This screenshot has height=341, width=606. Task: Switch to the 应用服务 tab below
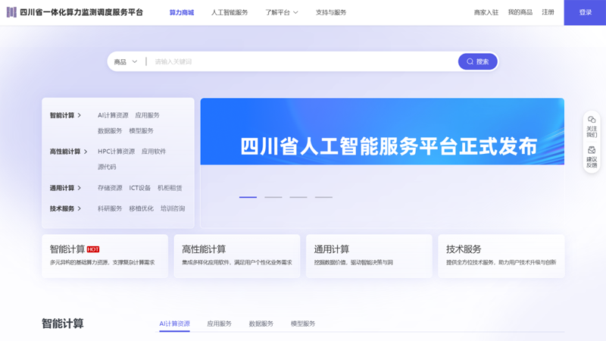coord(219,324)
